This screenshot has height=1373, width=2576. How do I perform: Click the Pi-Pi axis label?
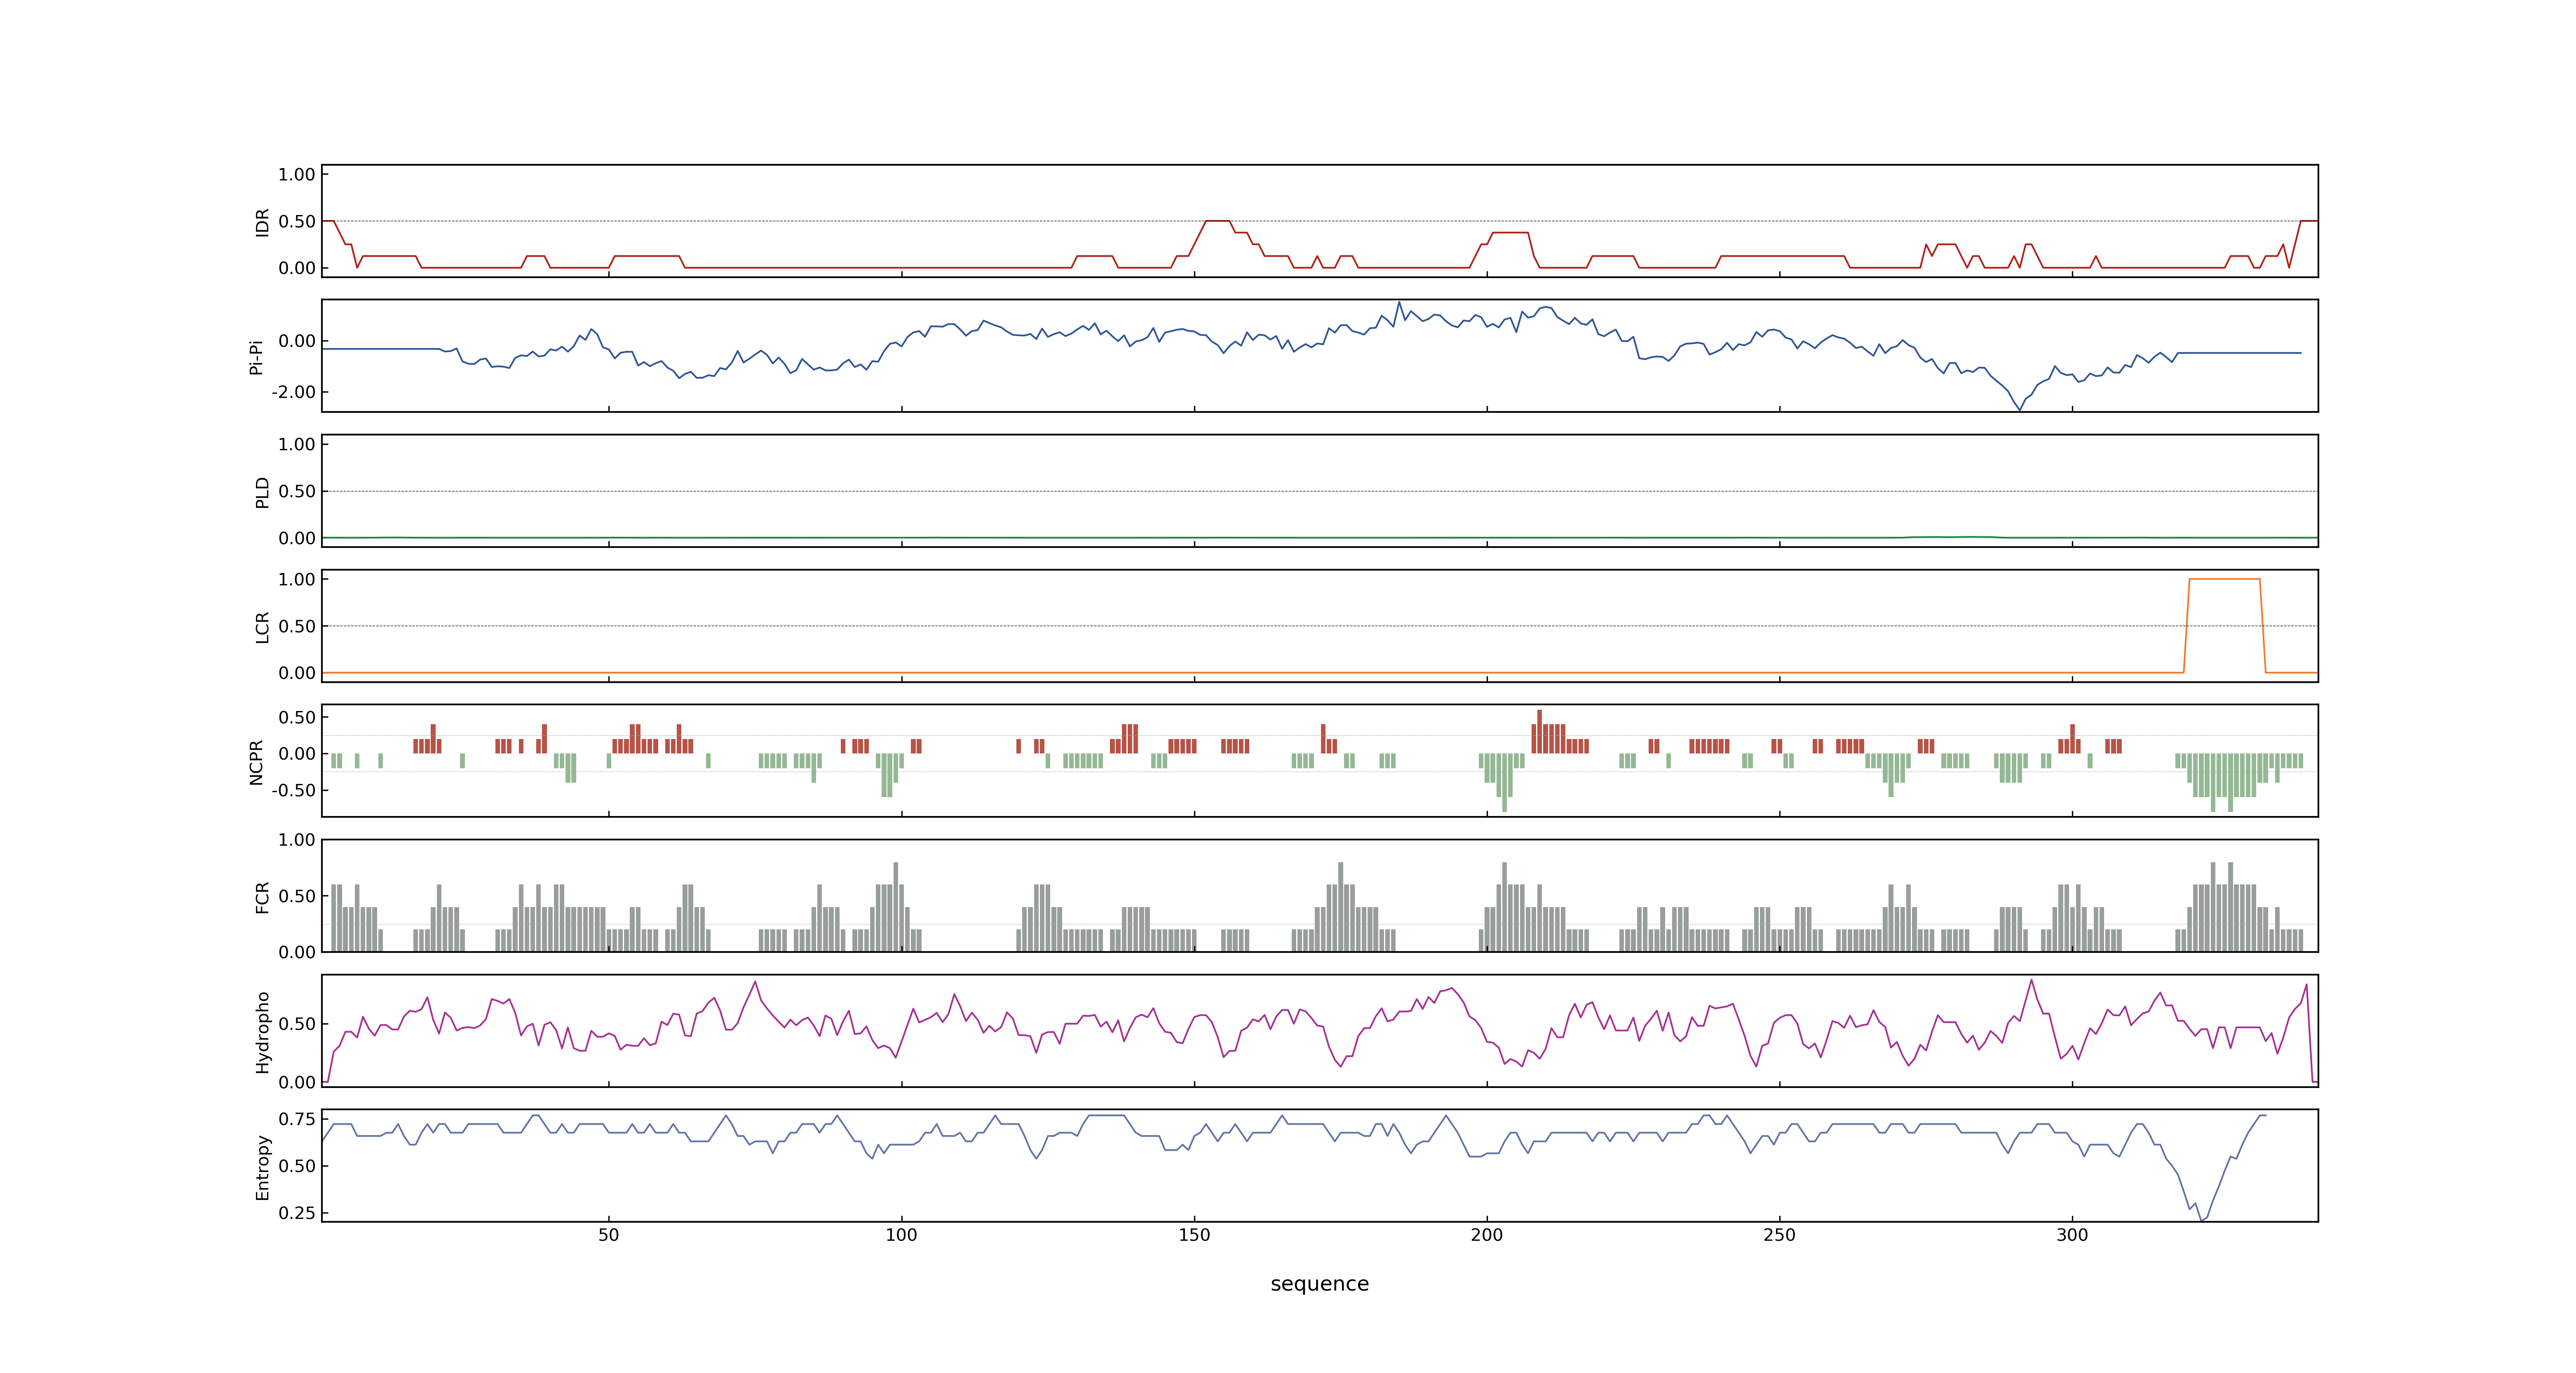(x=256, y=357)
